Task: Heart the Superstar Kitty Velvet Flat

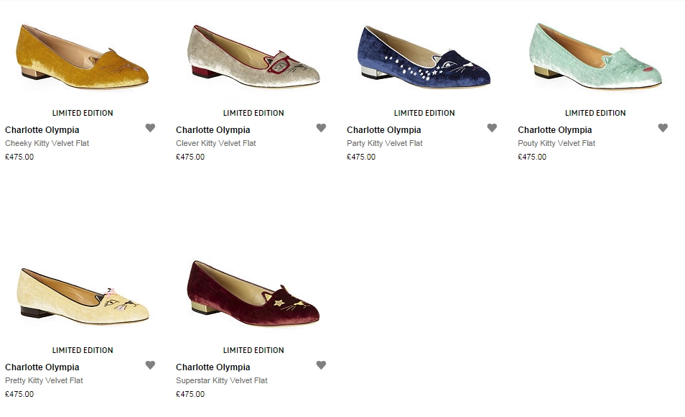Action: tap(321, 365)
